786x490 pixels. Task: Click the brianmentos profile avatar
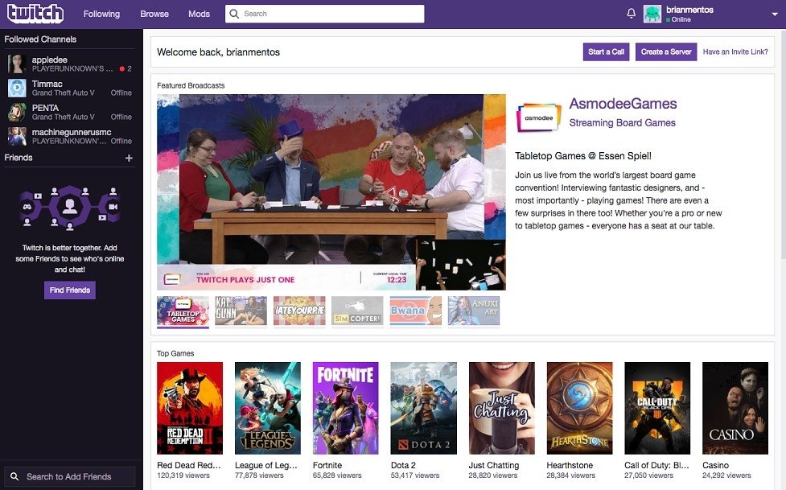point(652,14)
